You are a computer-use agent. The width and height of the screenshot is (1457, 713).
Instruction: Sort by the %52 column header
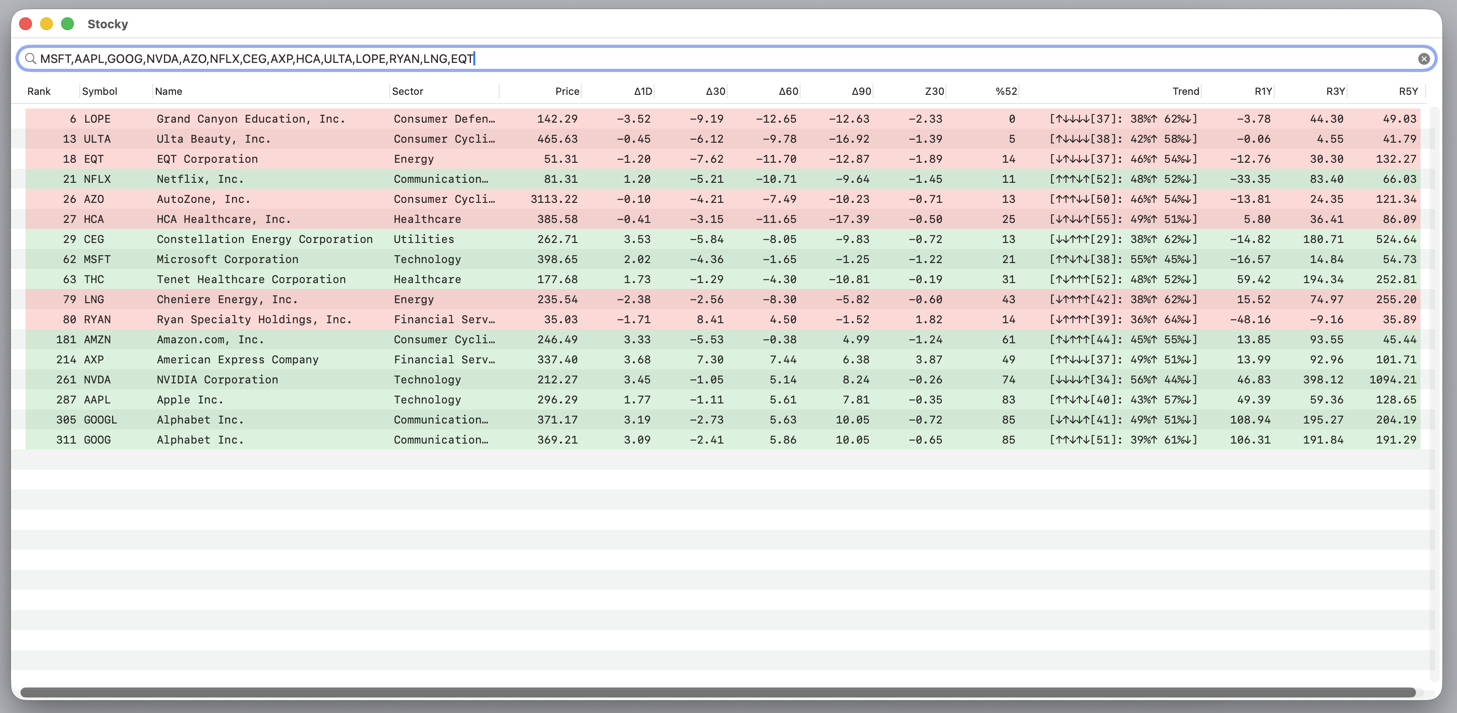[1006, 91]
